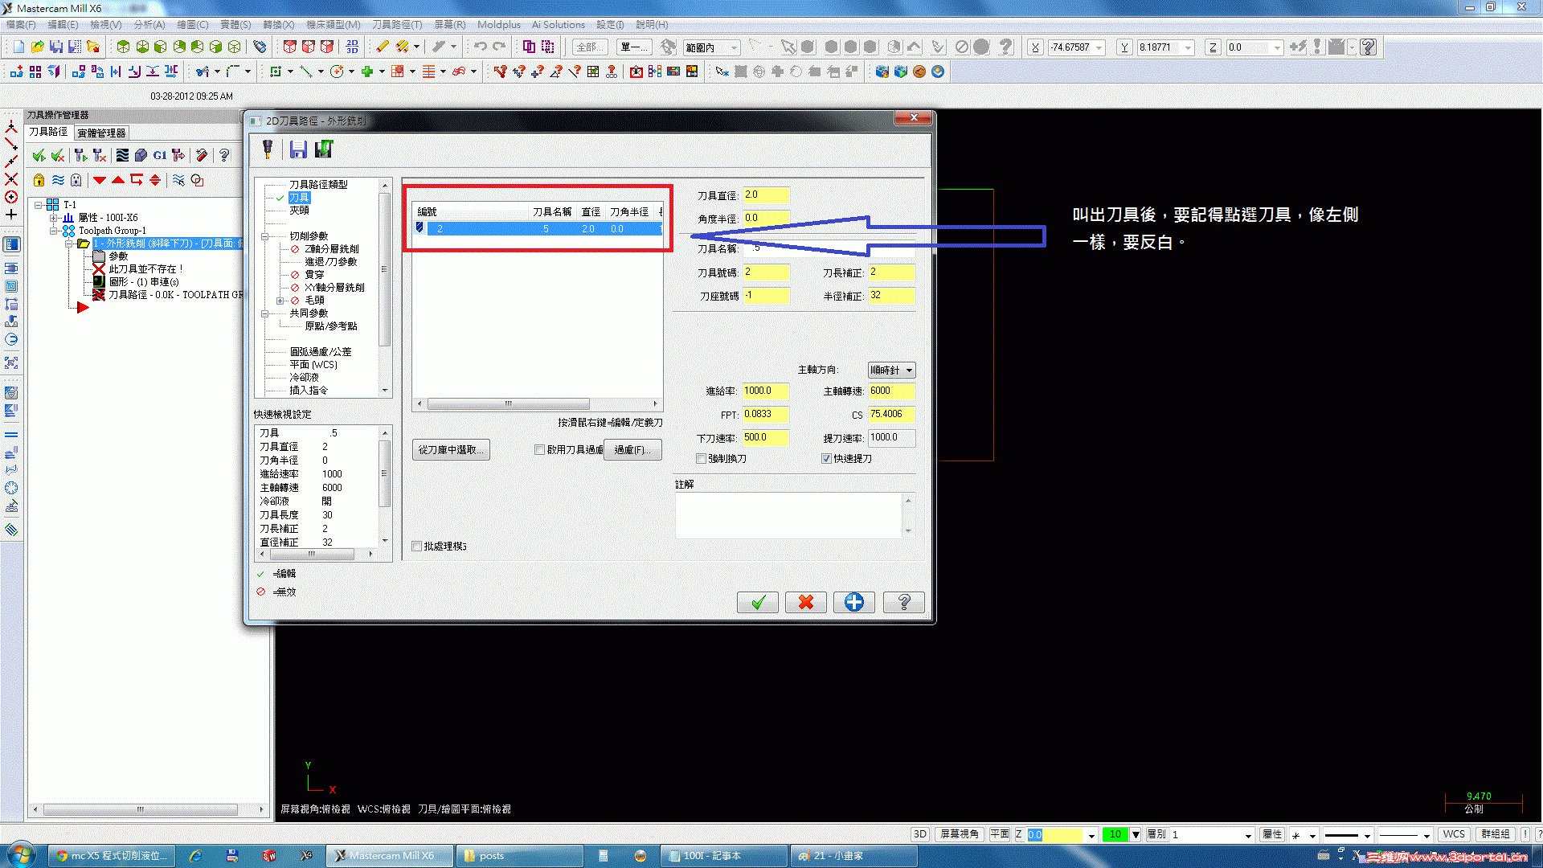
Task: Collapse the 切削參數 tree node
Action: [264, 236]
